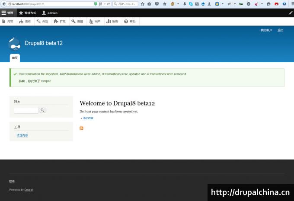The width and height of the screenshot is (294, 201).
Task: Click the green shield icon in the address bar
Action: (x=96, y=4)
